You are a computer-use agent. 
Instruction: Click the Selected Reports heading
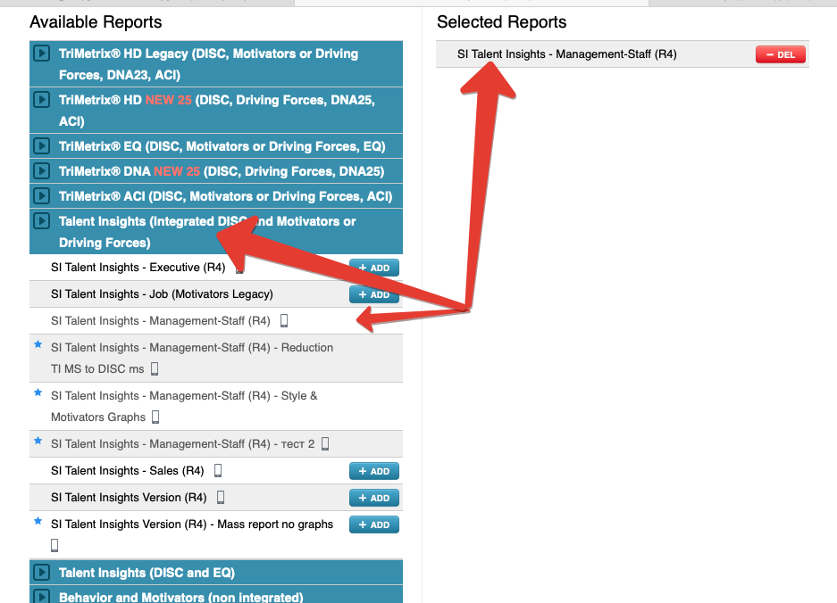(502, 22)
